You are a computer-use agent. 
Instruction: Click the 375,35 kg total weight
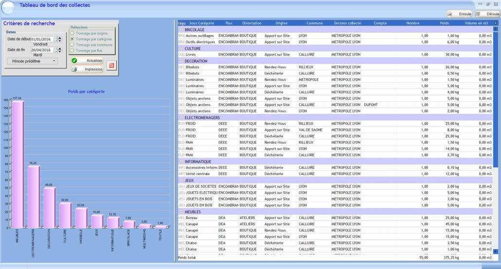[x=451, y=257]
